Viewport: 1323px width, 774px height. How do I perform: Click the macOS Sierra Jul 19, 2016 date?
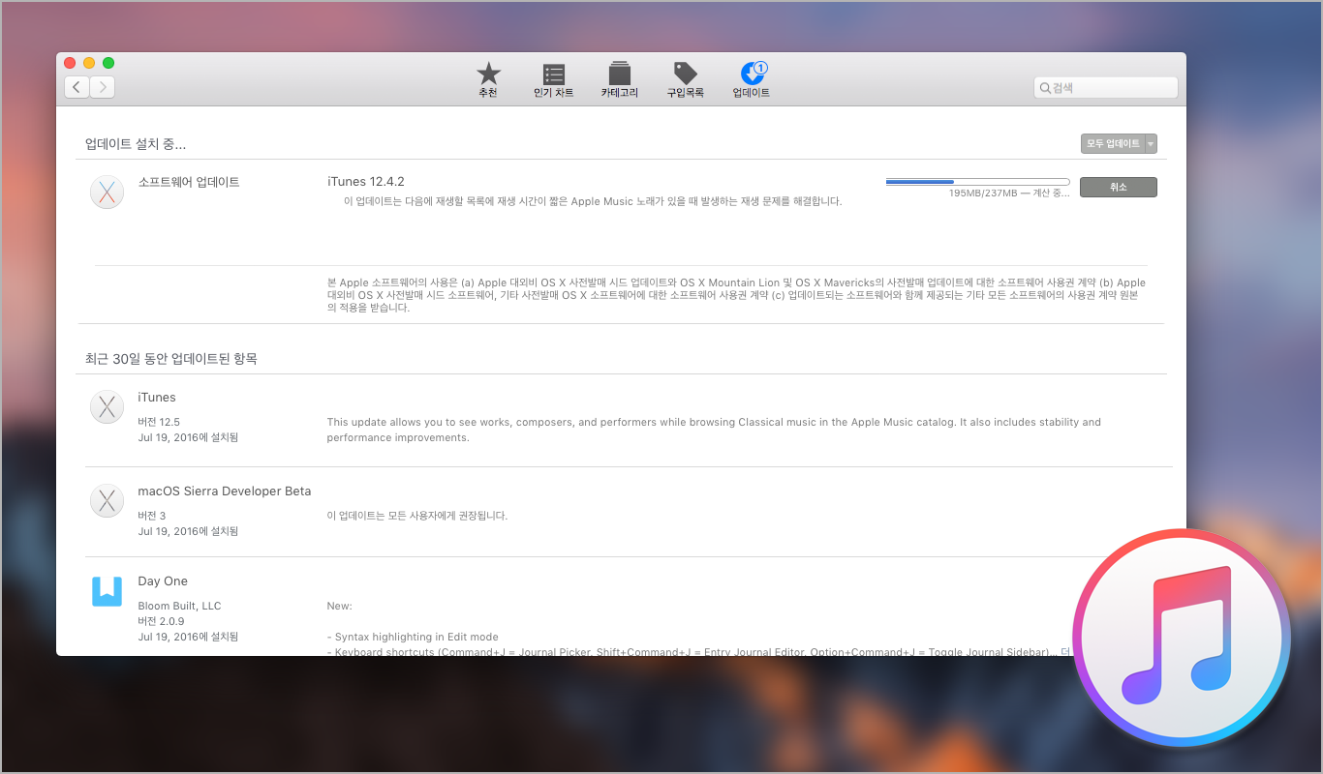point(188,531)
